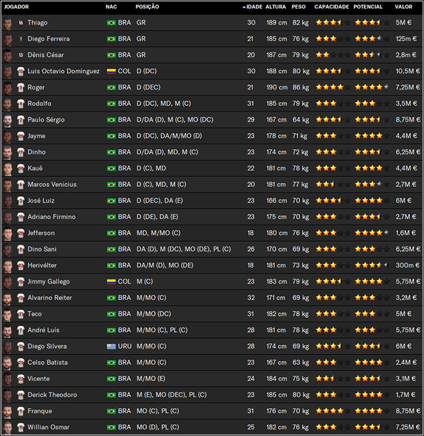The image size is (424, 436).
Task: Click Jefferson's shirt number icon
Action: pos(21,233)
